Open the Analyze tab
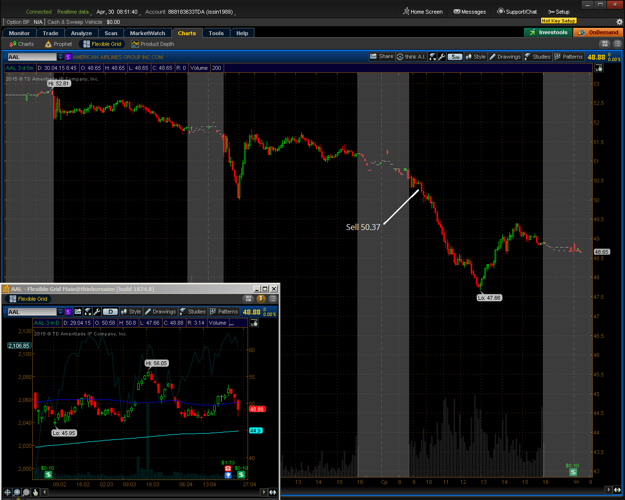 coord(82,33)
